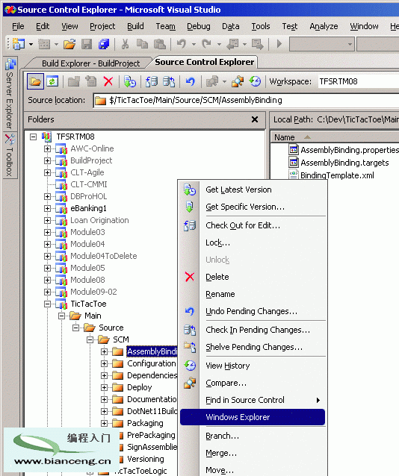Select AssemblyBinding.targets file

click(x=344, y=163)
